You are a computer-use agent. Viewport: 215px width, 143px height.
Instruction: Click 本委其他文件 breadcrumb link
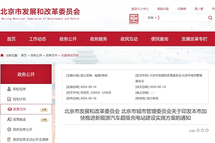point(69,55)
